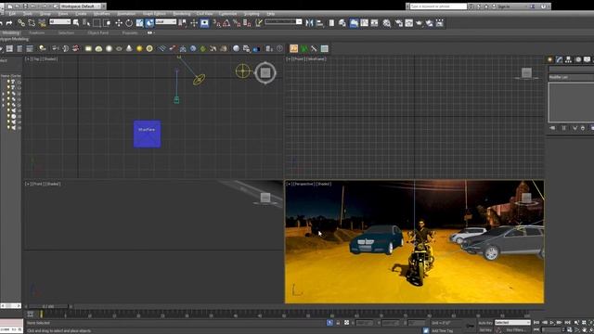Open the Create panel star icon
Viewport: 594px width, 334px height.
(550, 59)
